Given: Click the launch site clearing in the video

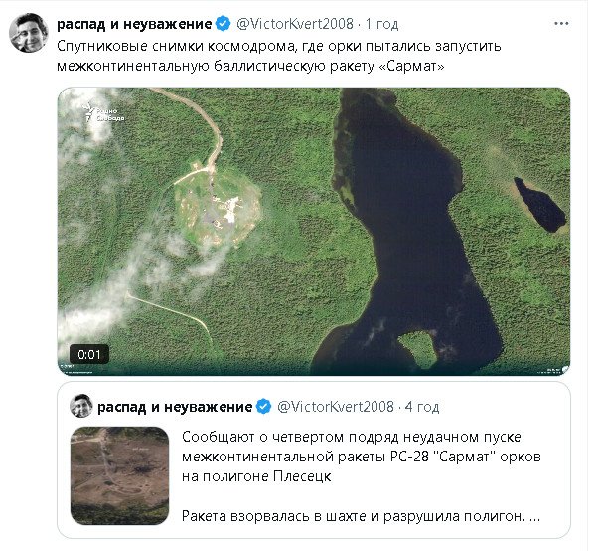Looking at the screenshot, I should tap(217, 207).
